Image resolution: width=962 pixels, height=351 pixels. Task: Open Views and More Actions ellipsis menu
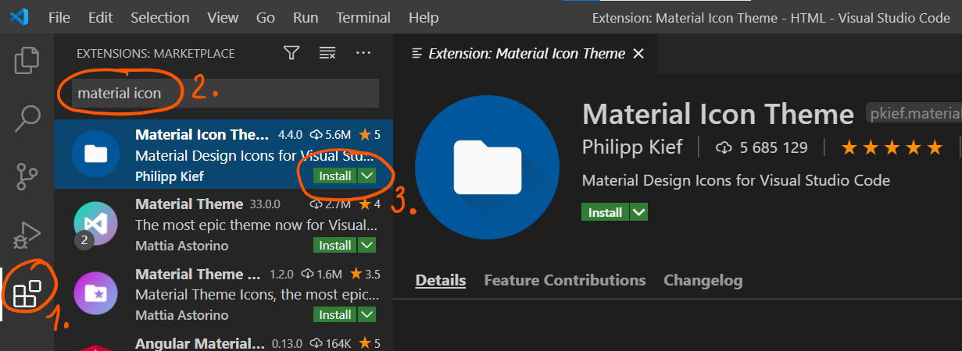click(363, 53)
